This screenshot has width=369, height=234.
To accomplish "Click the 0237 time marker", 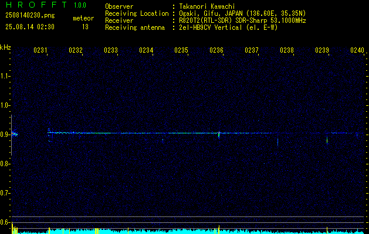I will (252, 50).
